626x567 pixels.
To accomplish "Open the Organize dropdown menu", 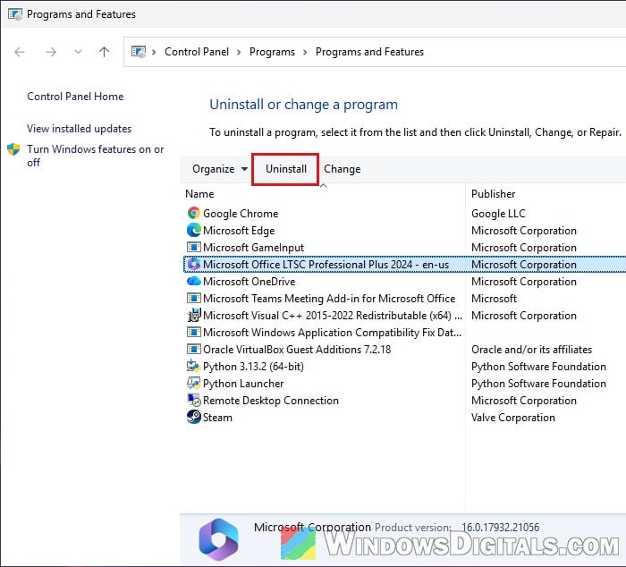I will point(220,169).
